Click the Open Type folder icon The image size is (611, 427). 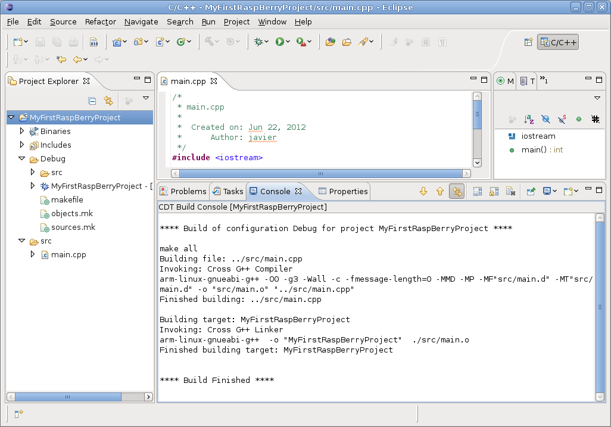(347, 42)
